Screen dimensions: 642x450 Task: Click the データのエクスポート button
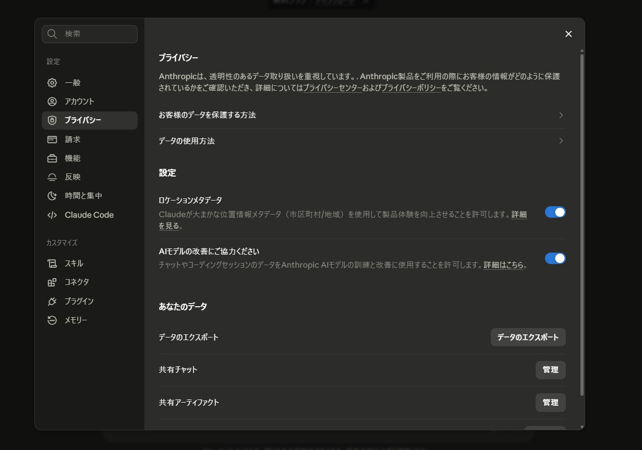point(528,337)
